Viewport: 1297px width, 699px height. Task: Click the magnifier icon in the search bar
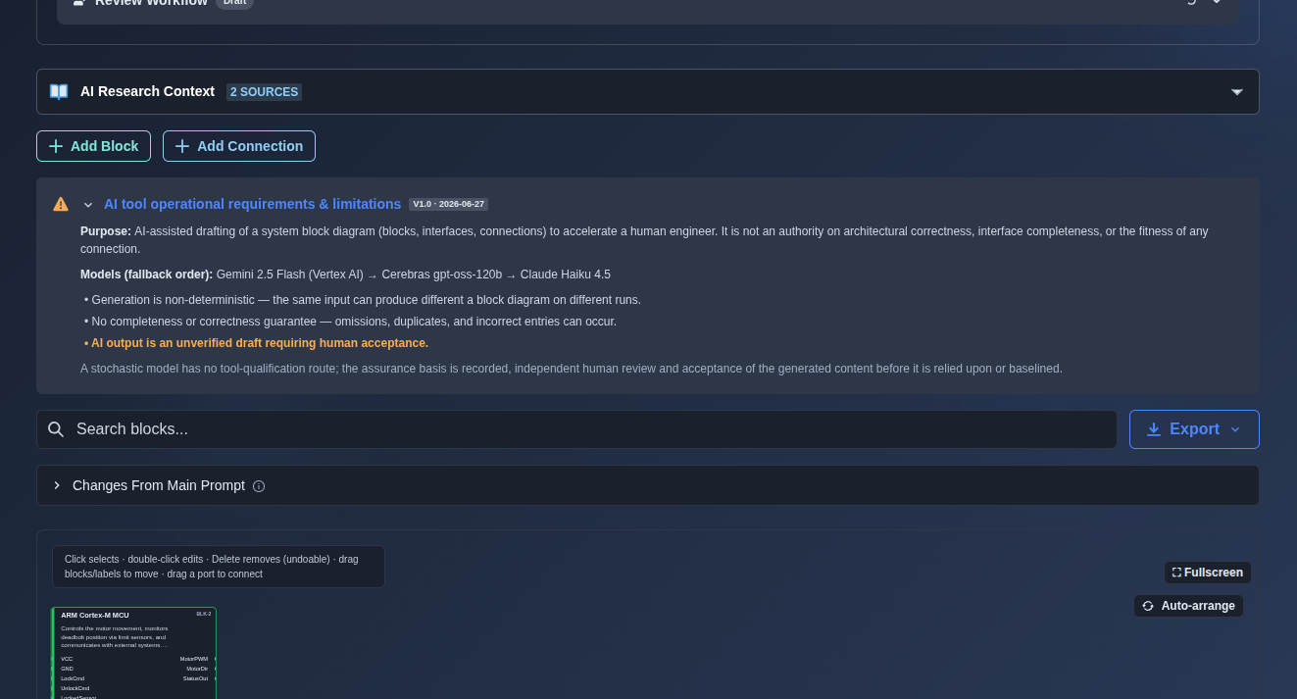coord(56,429)
